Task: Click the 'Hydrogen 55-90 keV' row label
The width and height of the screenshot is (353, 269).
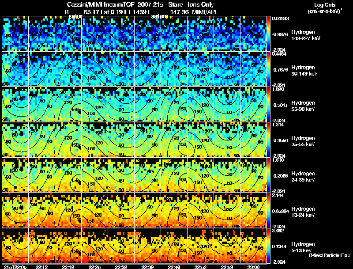Action: (303, 106)
